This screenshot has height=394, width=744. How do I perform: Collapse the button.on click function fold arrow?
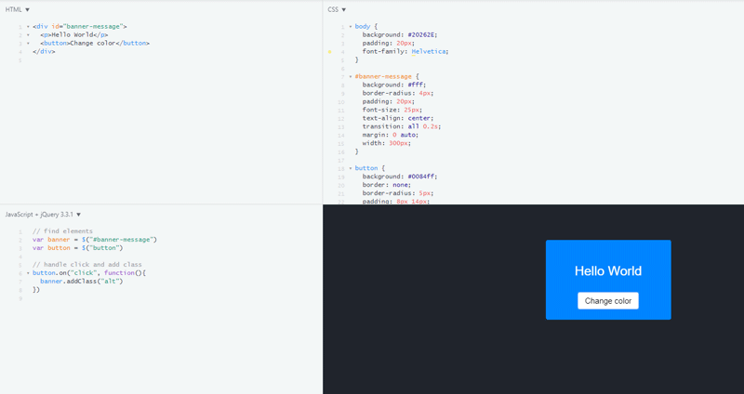pyautogui.click(x=28, y=273)
